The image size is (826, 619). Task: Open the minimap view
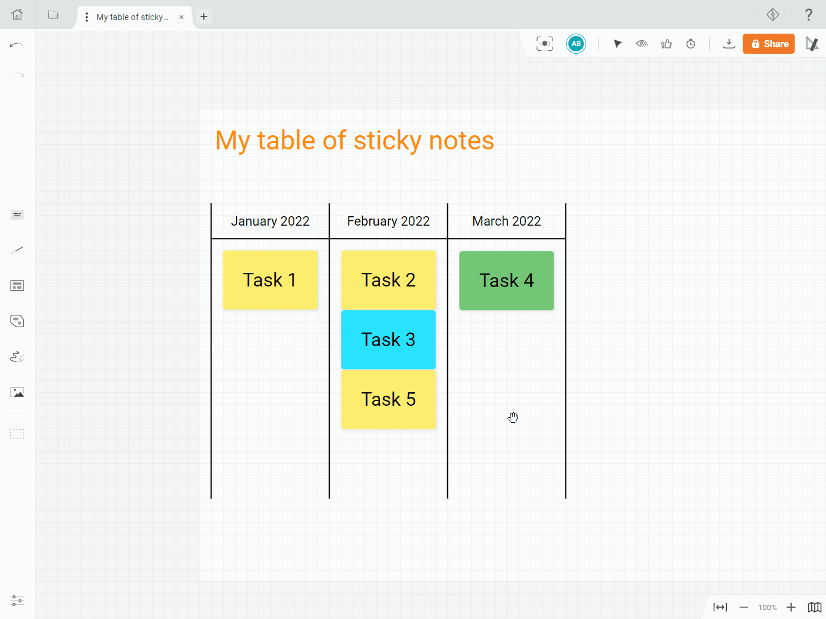pos(815,607)
